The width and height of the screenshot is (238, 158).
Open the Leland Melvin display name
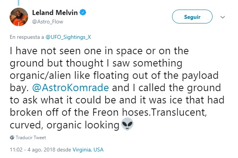57,13
